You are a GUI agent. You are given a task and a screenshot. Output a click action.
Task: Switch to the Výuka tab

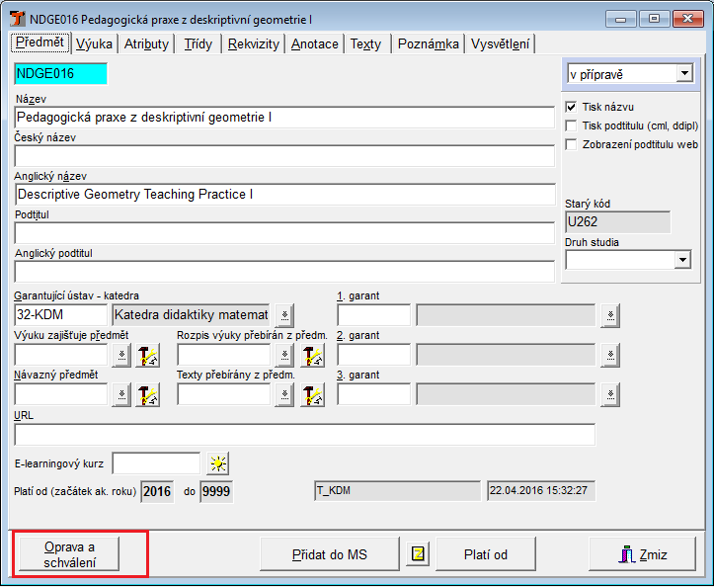tap(95, 43)
